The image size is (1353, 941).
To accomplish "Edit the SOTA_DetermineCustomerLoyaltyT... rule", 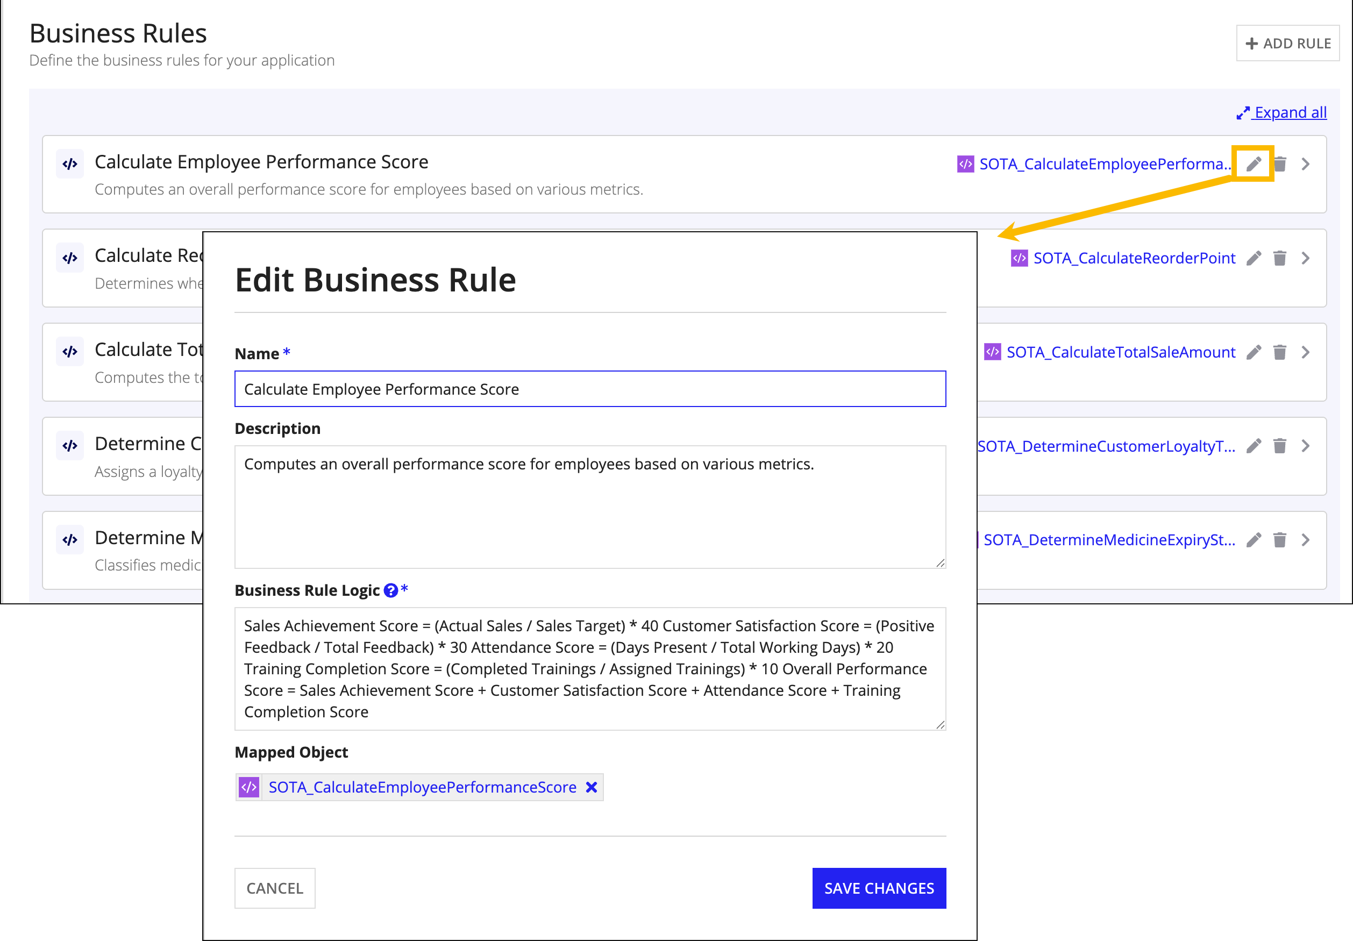I will 1254,446.
